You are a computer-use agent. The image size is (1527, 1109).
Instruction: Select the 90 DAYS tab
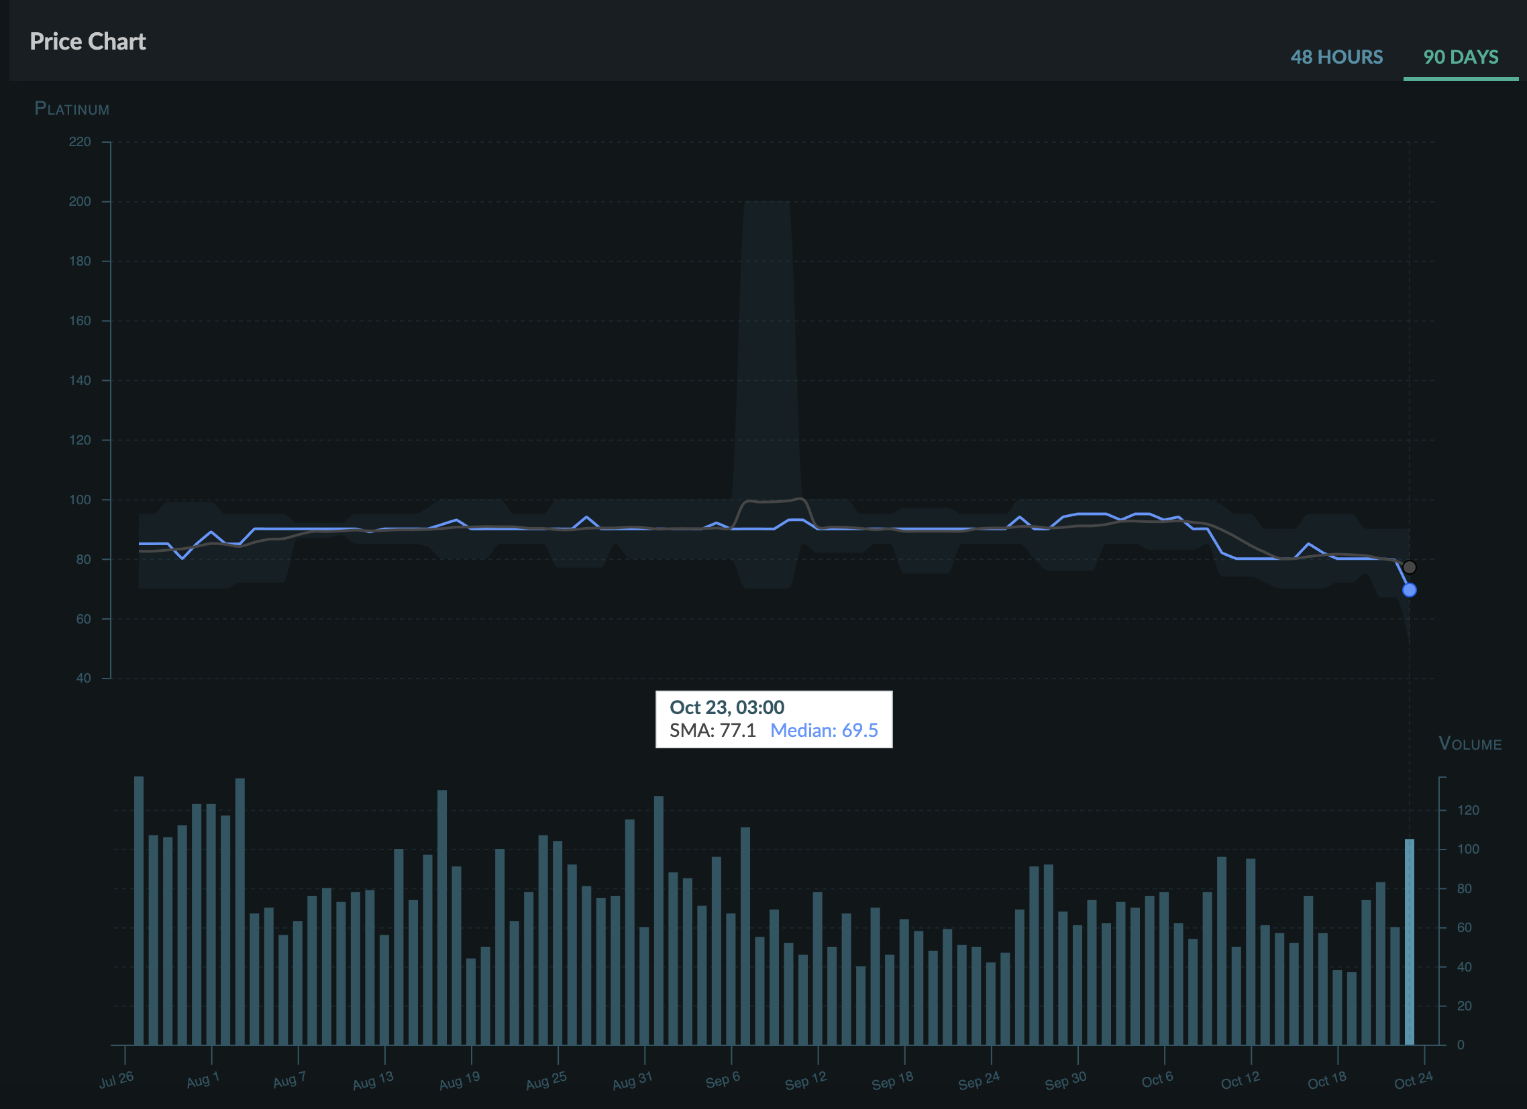pyautogui.click(x=1460, y=57)
